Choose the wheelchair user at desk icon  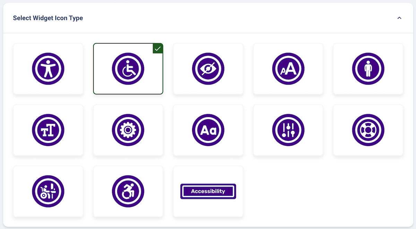(48, 191)
